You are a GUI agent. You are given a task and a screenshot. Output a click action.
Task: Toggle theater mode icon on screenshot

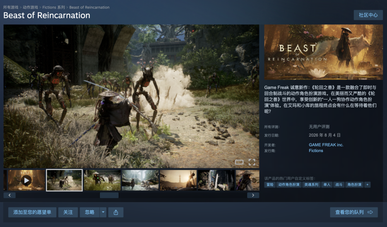239,162
